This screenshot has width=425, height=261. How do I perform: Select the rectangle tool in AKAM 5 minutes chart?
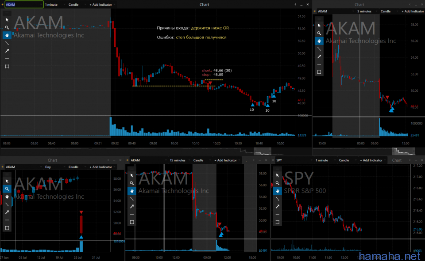[319, 72]
